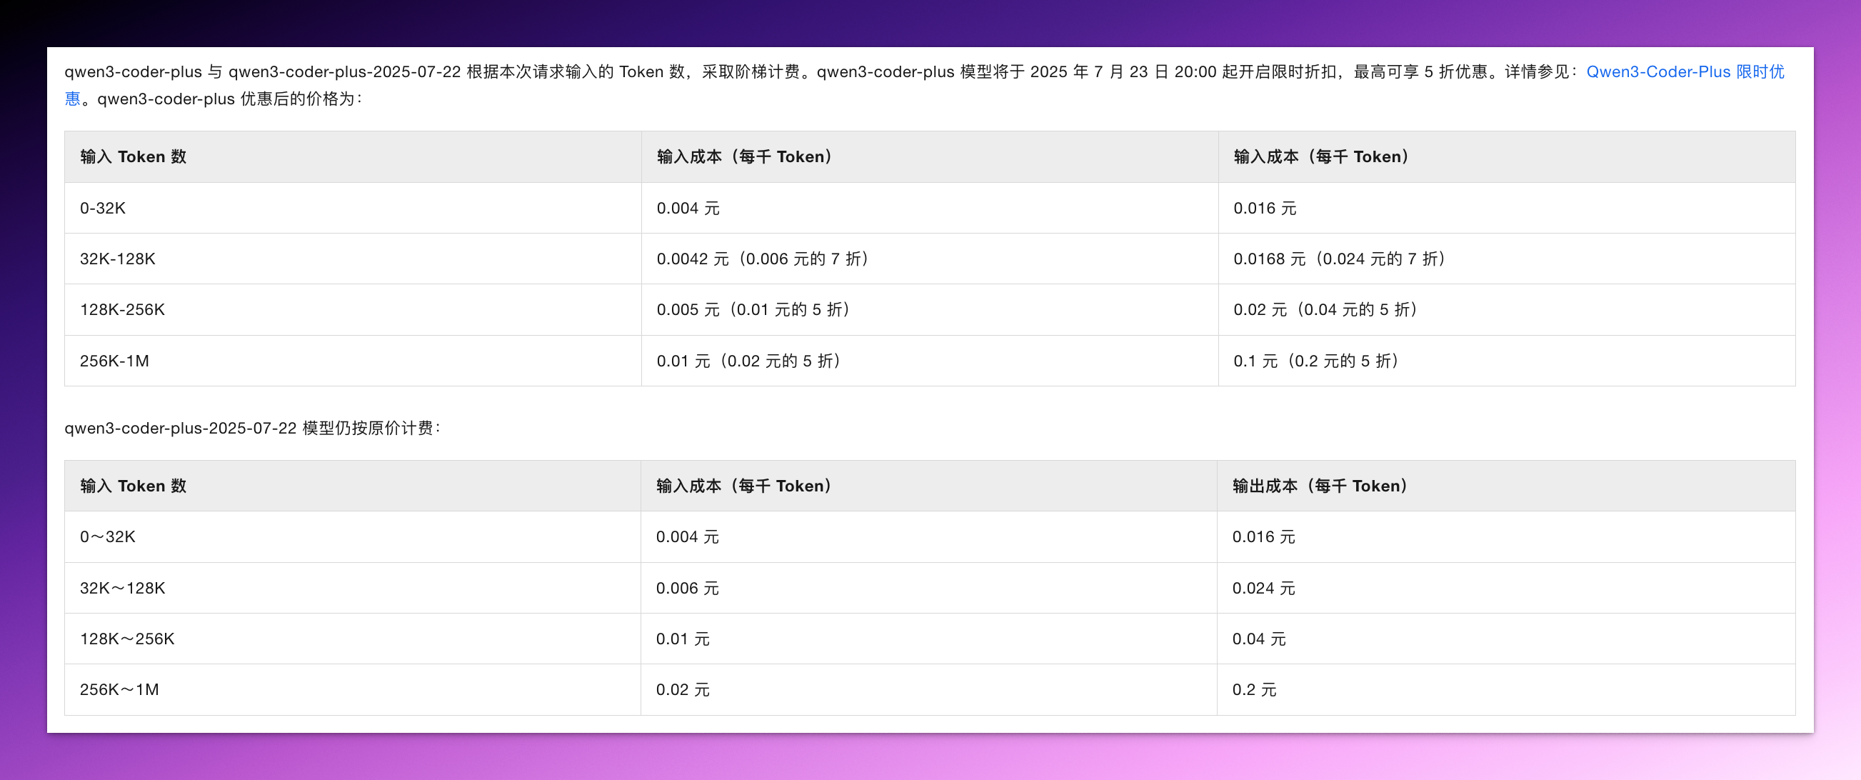Click the 输出成本（每千 Token）header in second table

click(x=1319, y=485)
